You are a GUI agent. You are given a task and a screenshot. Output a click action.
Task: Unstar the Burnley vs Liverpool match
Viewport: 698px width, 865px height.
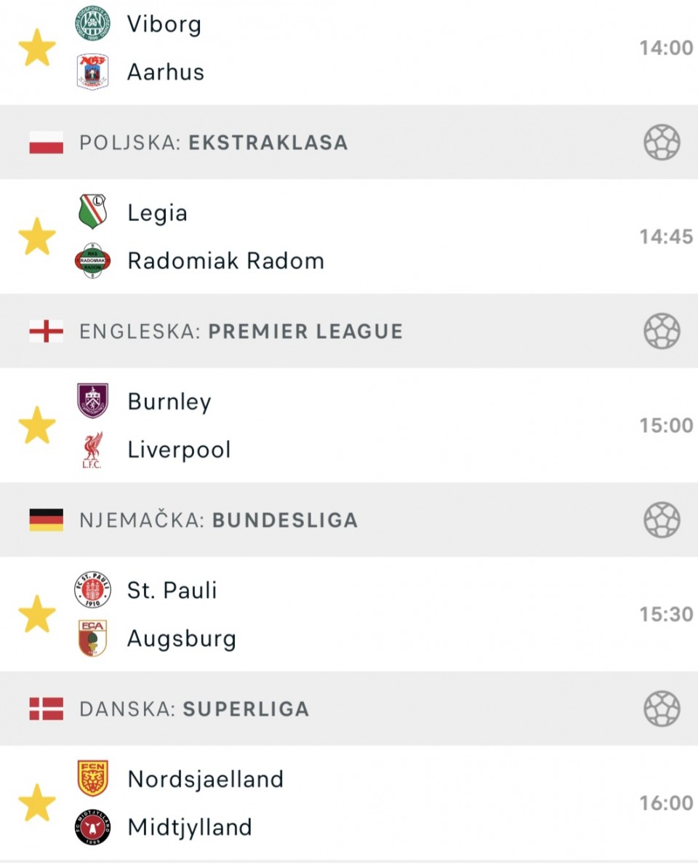click(x=37, y=425)
